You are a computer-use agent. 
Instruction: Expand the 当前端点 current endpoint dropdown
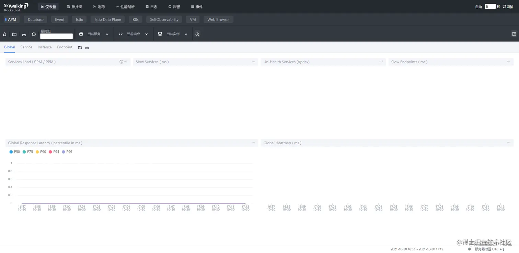[134, 34]
